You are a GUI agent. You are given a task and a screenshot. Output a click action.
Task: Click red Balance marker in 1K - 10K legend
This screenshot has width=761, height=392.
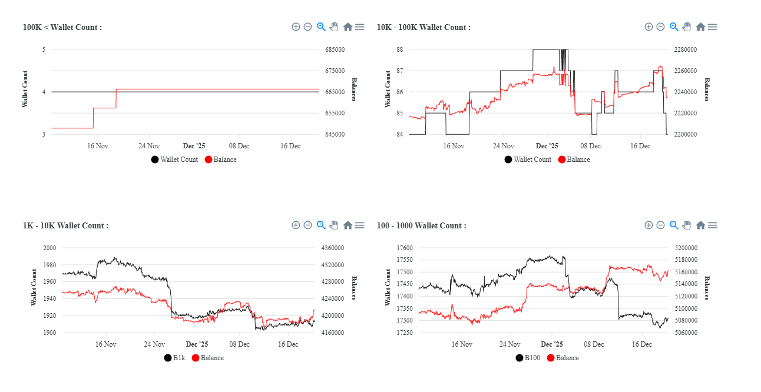point(195,358)
